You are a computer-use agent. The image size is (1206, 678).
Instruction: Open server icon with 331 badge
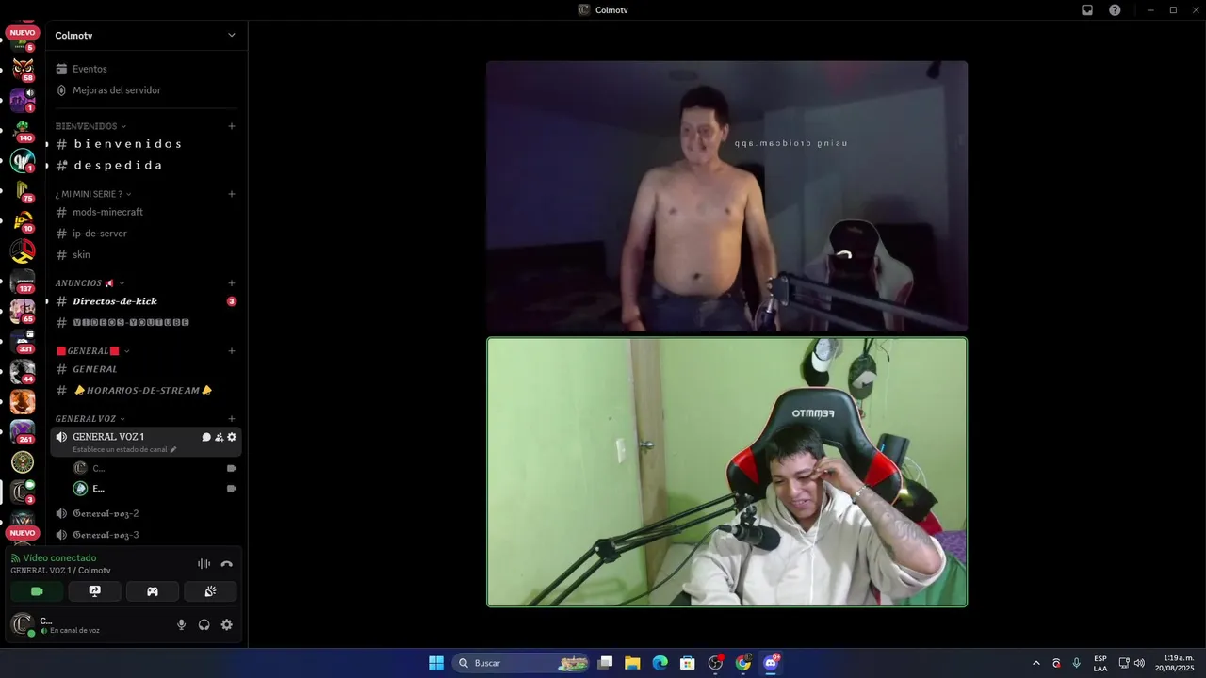point(23,341)
